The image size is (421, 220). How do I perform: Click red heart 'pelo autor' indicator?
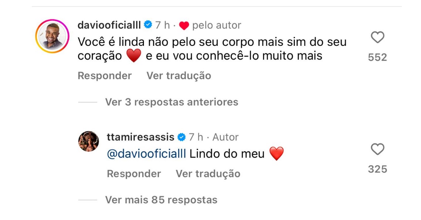tap(184, 26)
